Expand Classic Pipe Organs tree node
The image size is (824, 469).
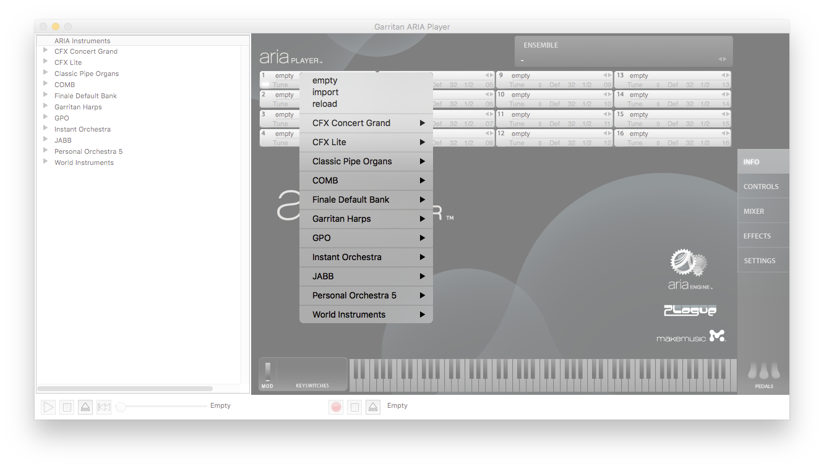click(46, 73)
